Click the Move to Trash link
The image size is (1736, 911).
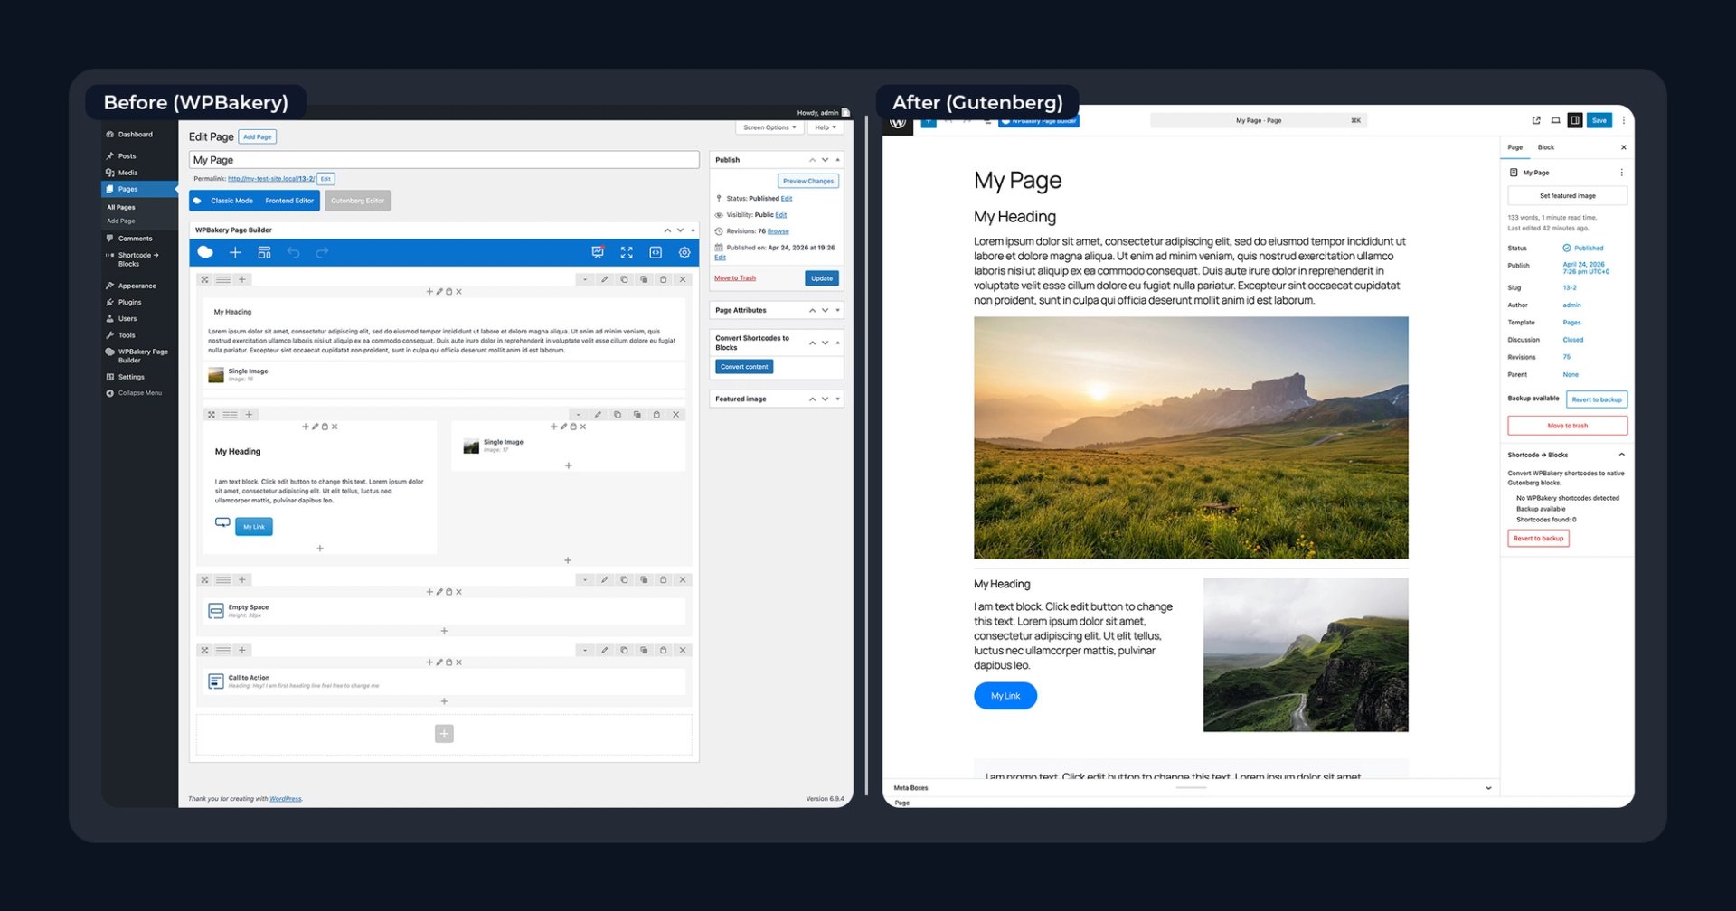tap(735, 278)
